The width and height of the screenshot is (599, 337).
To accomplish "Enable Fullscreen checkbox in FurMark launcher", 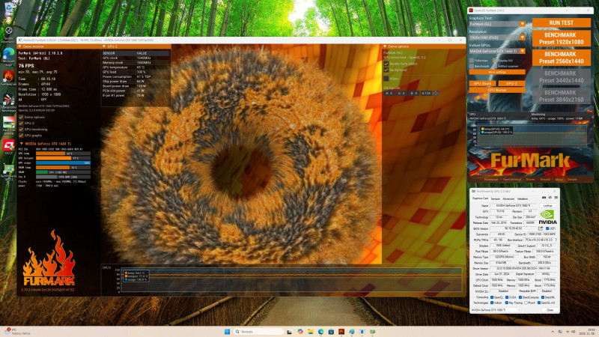I will (x=472, y=61).
